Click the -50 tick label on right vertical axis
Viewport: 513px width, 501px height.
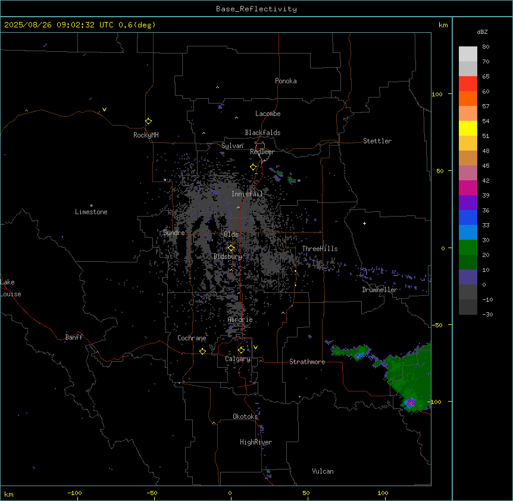437,325
